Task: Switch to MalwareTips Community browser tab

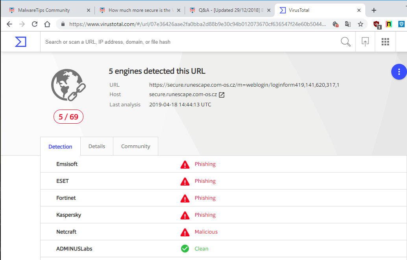Action: pos(44,10)
